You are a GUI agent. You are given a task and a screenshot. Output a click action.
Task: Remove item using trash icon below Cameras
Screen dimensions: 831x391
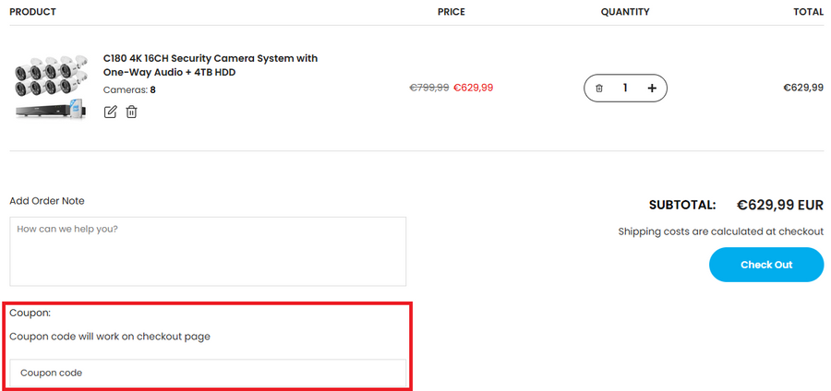point(132,112)
